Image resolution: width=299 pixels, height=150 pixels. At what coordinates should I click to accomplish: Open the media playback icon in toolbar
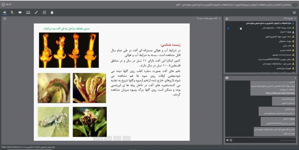[x=44, y=12]
